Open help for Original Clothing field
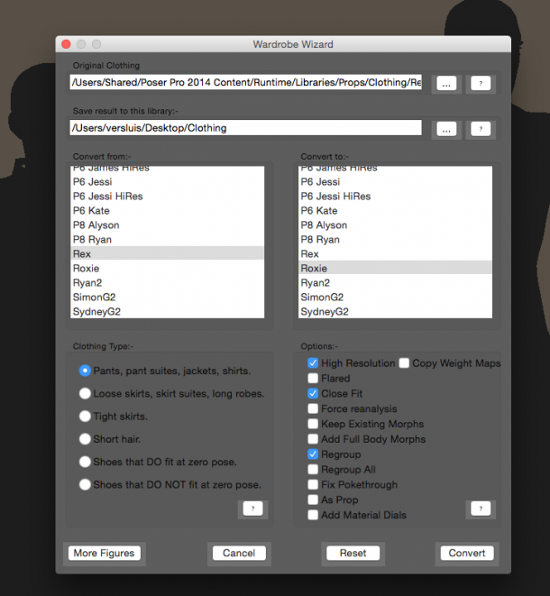This screenshot has height=596, width=550. click(481, 83)
